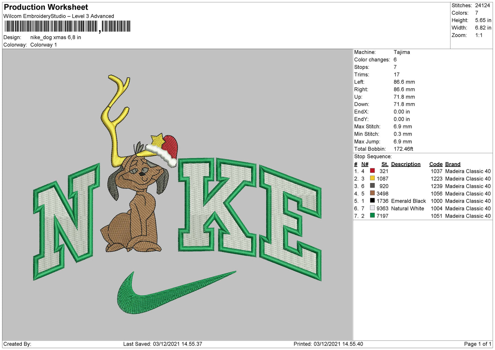Click the 'Page 1 of 1' indicator
This screenshot has width=495, height=350.
(478, 344)
